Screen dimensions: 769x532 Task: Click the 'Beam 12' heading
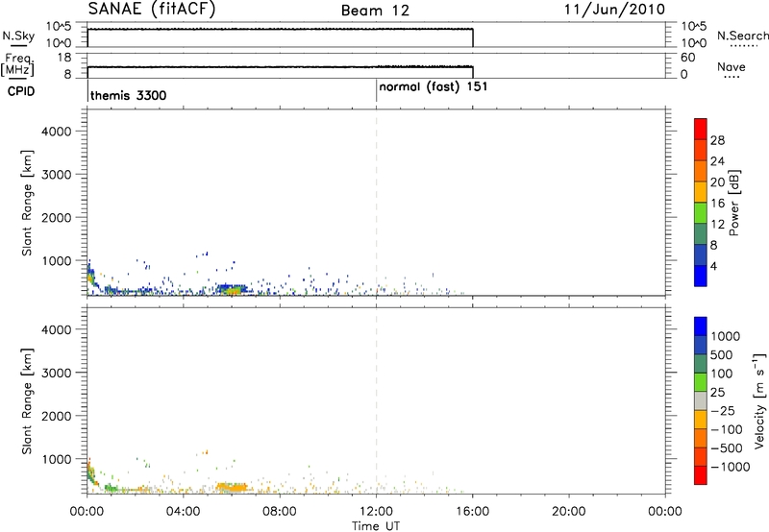tap(375, 11)
